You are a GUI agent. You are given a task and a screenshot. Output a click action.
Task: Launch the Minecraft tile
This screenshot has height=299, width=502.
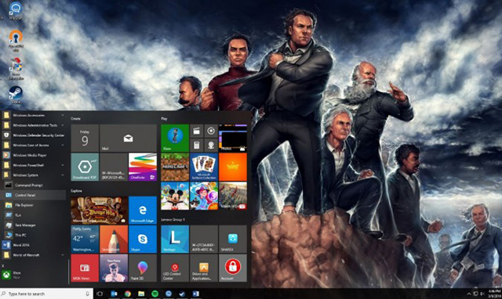click(x=175, y=167)
